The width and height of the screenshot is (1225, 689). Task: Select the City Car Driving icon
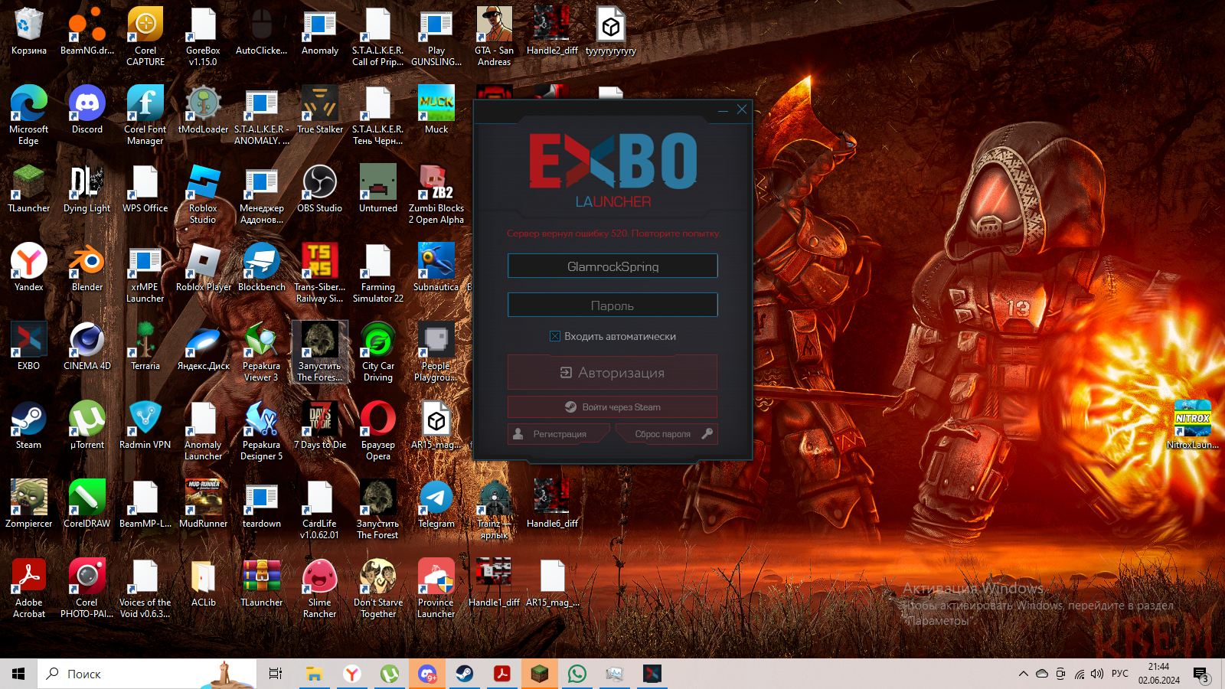pyautogui.click(x=378, y=351)
